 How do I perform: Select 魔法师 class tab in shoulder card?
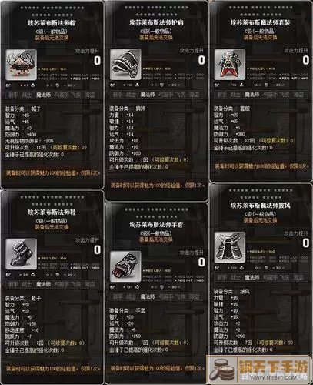tap(148, 95)
